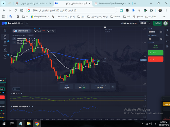Image resolution: width=170 pixels, height=127 pixels.
Task: Click the 01:36:21 remaining time card
Action: pyautogui.click(x=100, y=87)
